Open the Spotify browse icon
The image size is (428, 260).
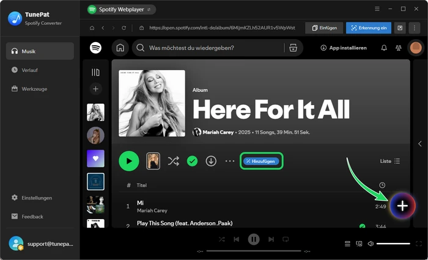coord(293,48)
